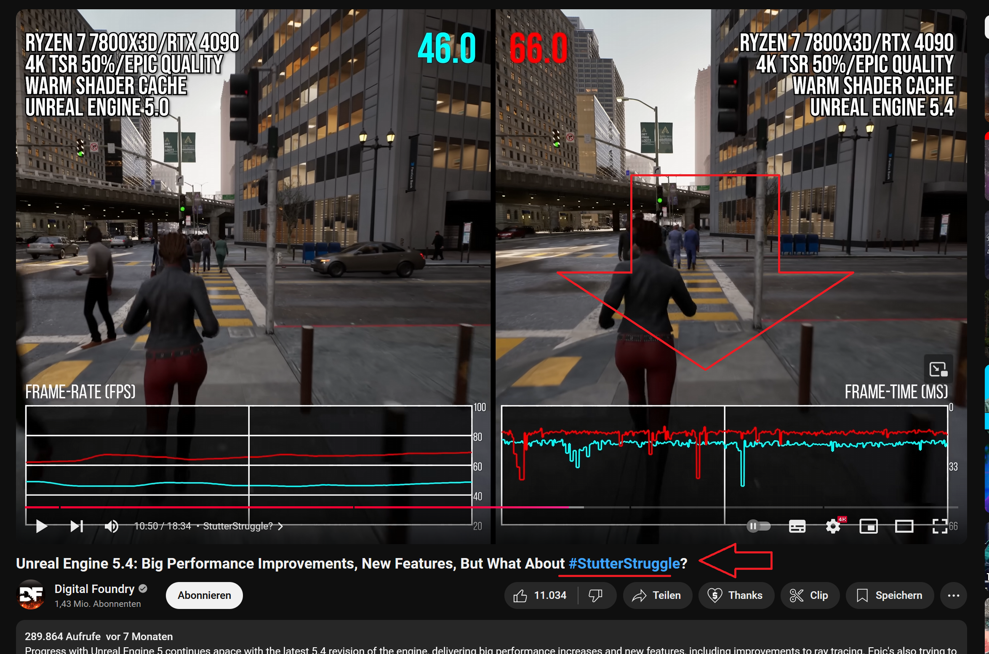Enter fullscreen mode
This screenshot has height=654, width=989.
(x=939, y=526)
